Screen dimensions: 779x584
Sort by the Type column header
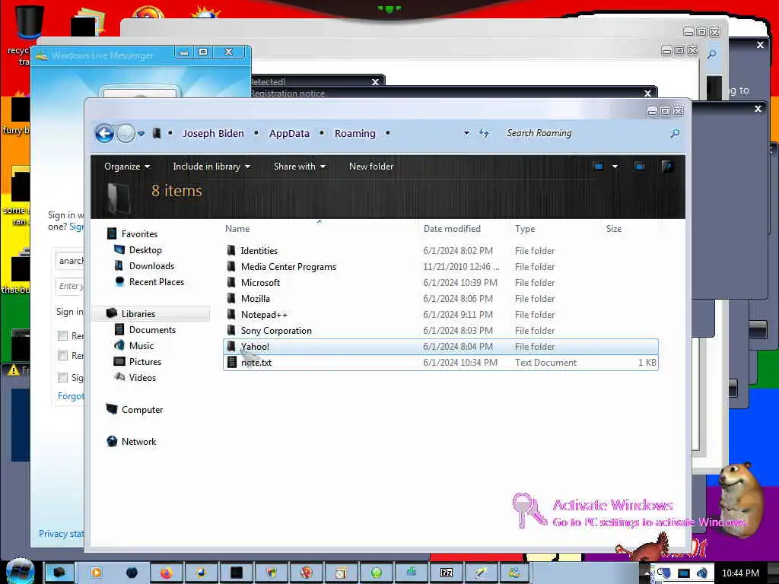click(x=525, y=229)
